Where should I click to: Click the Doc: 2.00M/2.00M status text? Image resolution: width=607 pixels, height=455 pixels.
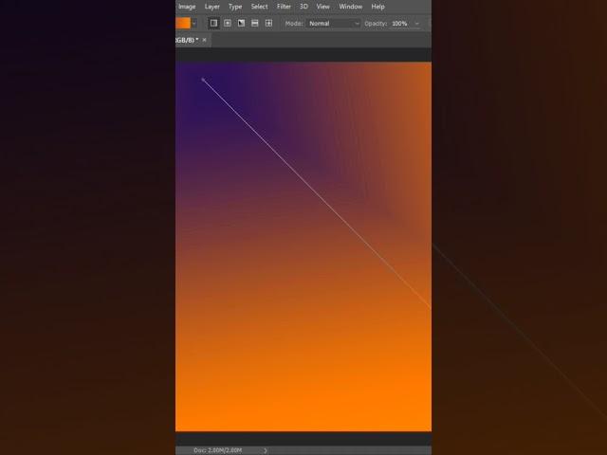pyautogui.click(x=218, y=450)
